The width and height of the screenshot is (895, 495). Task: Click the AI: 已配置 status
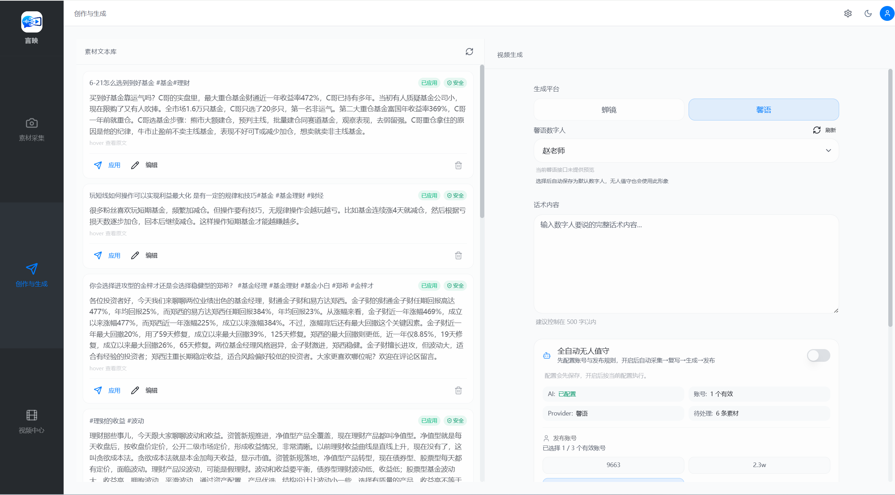pos(613,394)
